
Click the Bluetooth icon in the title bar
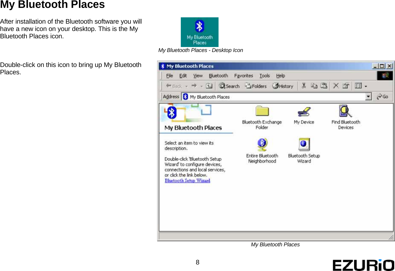163,66
